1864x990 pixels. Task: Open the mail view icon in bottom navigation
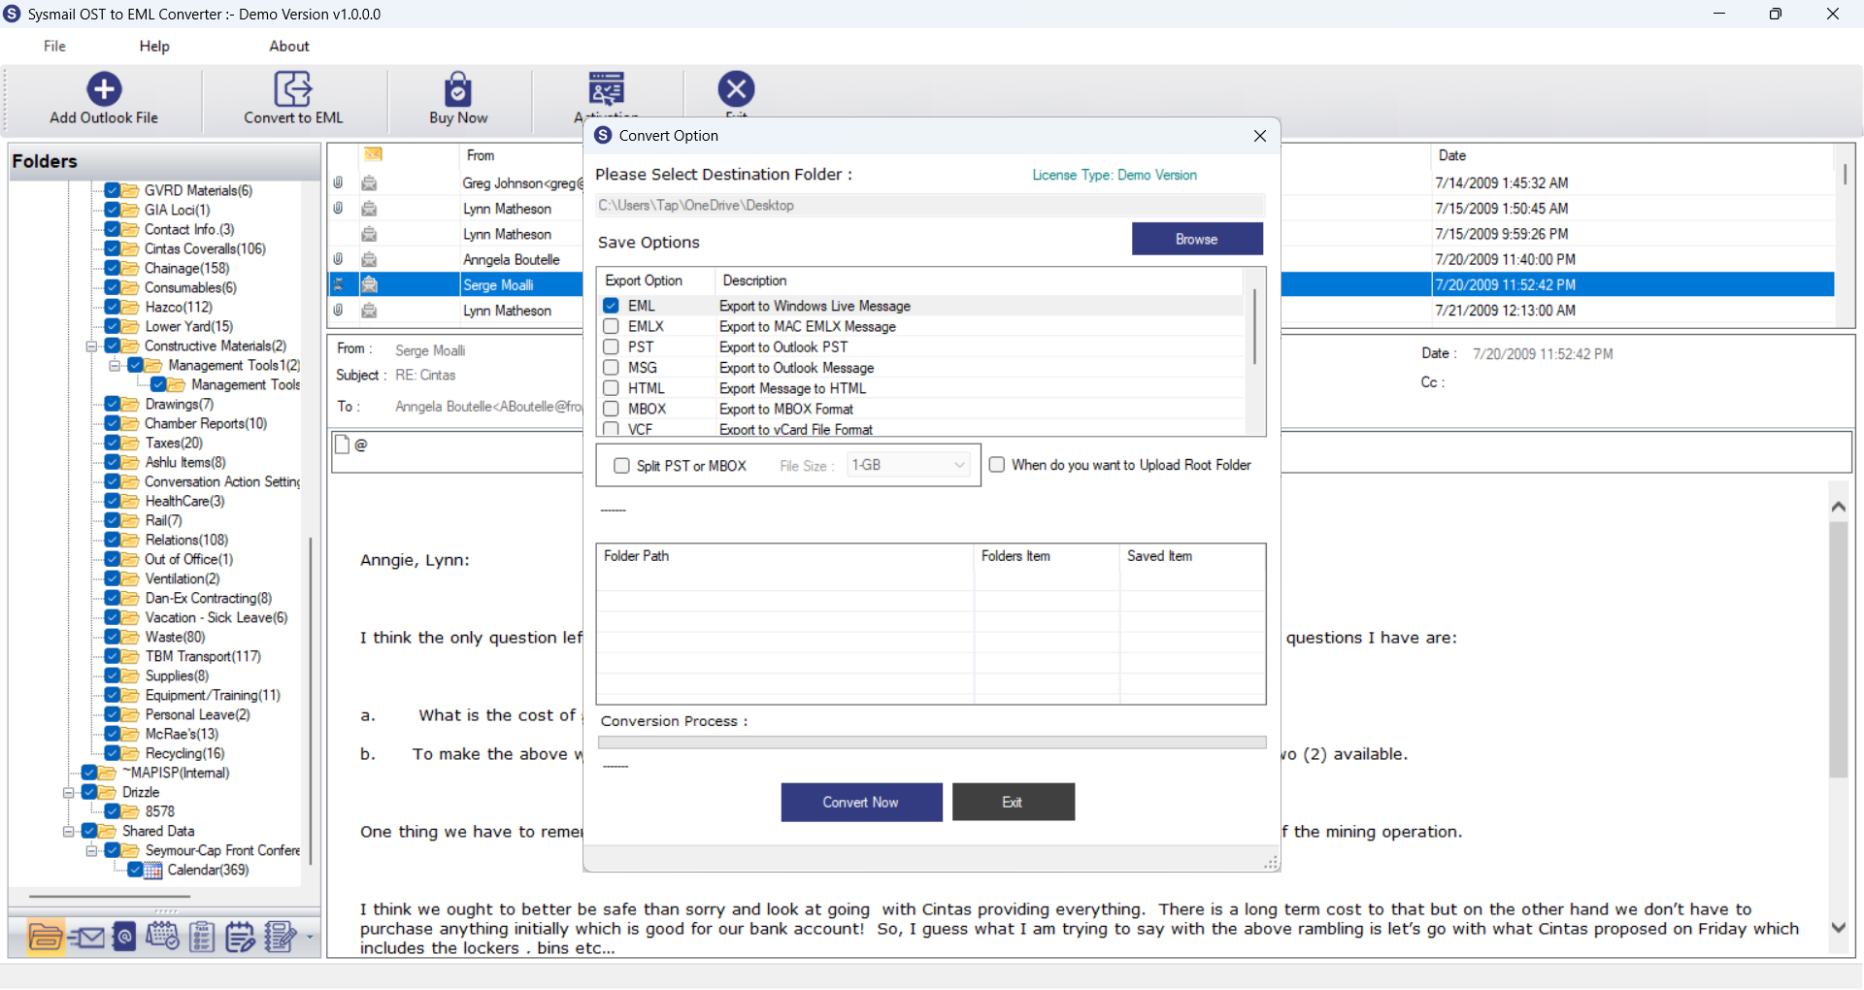tap(88, 937)
